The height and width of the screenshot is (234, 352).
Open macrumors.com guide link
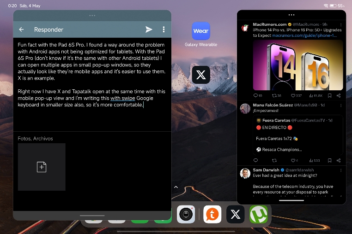pos(304,35)
